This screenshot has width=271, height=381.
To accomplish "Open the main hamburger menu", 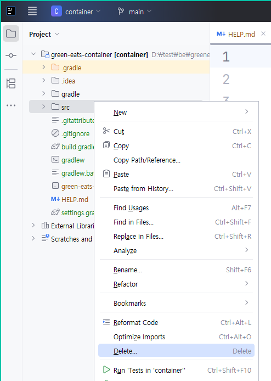I will coord(32,11).
